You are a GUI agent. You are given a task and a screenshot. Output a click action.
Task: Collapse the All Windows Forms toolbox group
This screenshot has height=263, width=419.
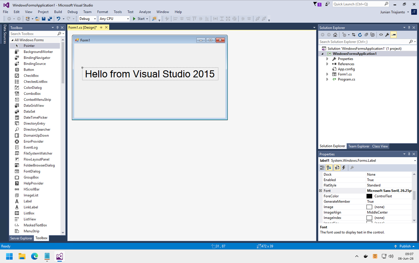point(12,40)
